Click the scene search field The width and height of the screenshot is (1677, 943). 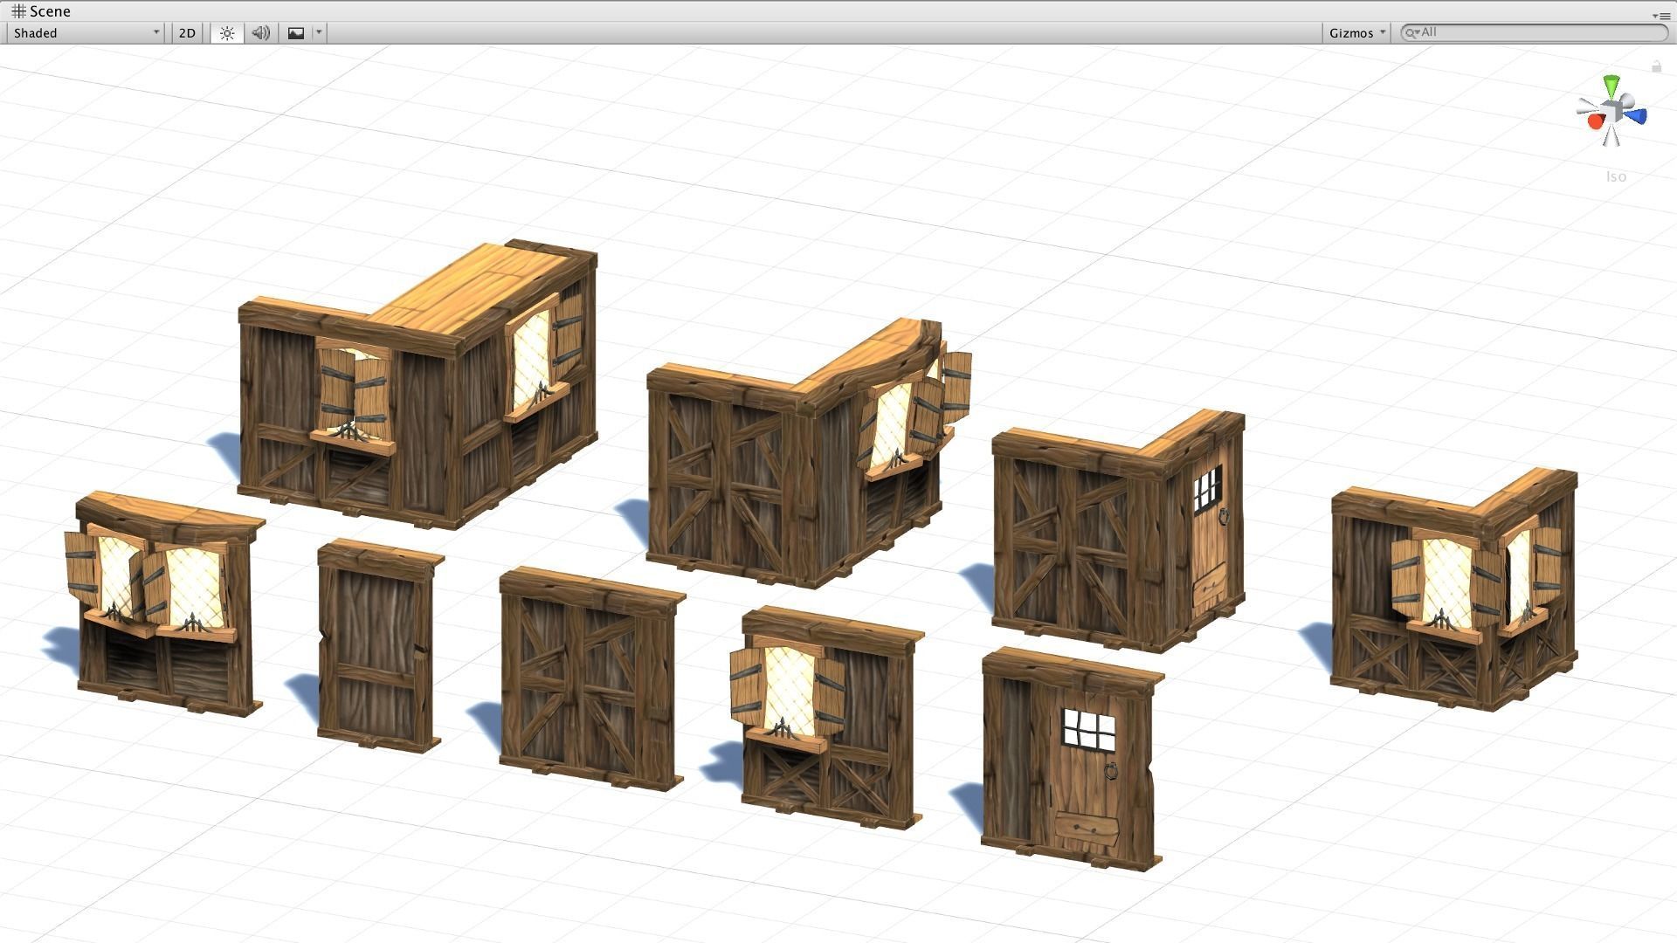[x=1535, y=32]
